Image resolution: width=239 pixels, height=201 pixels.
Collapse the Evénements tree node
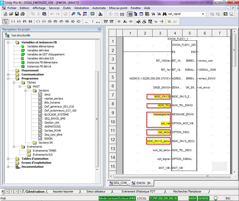[x=14, y=147]
